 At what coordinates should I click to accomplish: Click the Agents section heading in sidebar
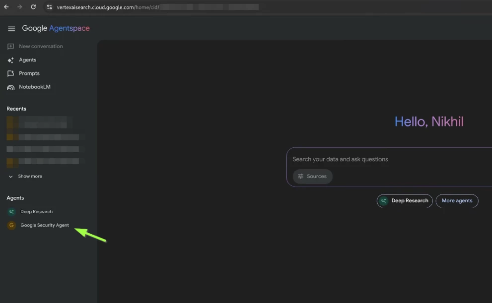point(15,198)
